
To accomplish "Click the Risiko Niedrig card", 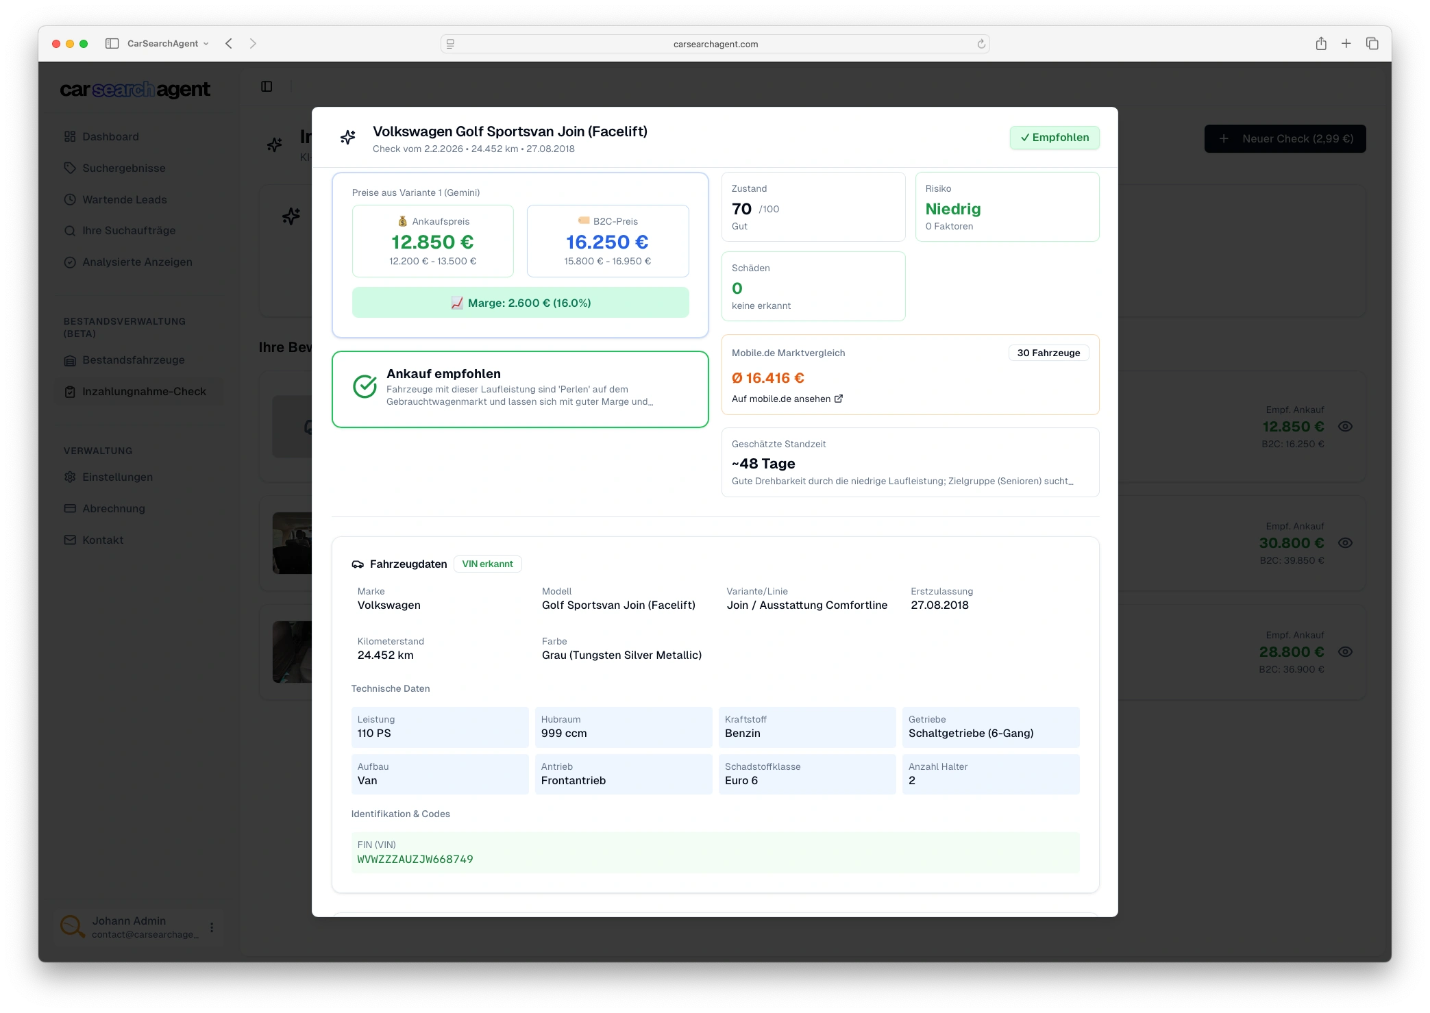I will pos(1007,207).
